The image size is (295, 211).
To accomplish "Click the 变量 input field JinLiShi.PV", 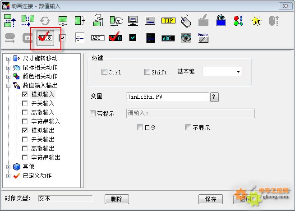I will click(168, 97).
